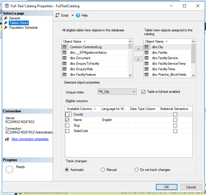Click Data Type Column header
The image size is (206, 195).
click(143, 109)
